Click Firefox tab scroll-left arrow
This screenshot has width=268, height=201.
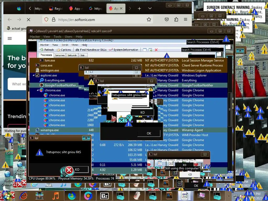[30, 8]
